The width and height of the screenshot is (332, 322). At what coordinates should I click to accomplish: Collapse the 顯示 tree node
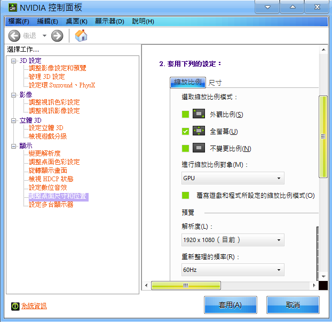point(14,146)
